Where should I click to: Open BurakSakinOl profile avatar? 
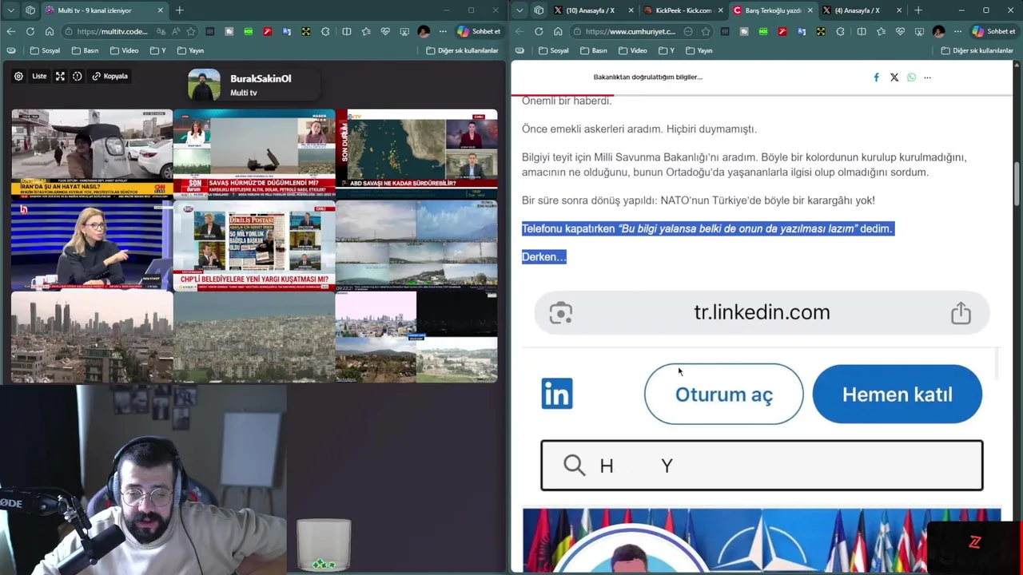pos(204,85)
